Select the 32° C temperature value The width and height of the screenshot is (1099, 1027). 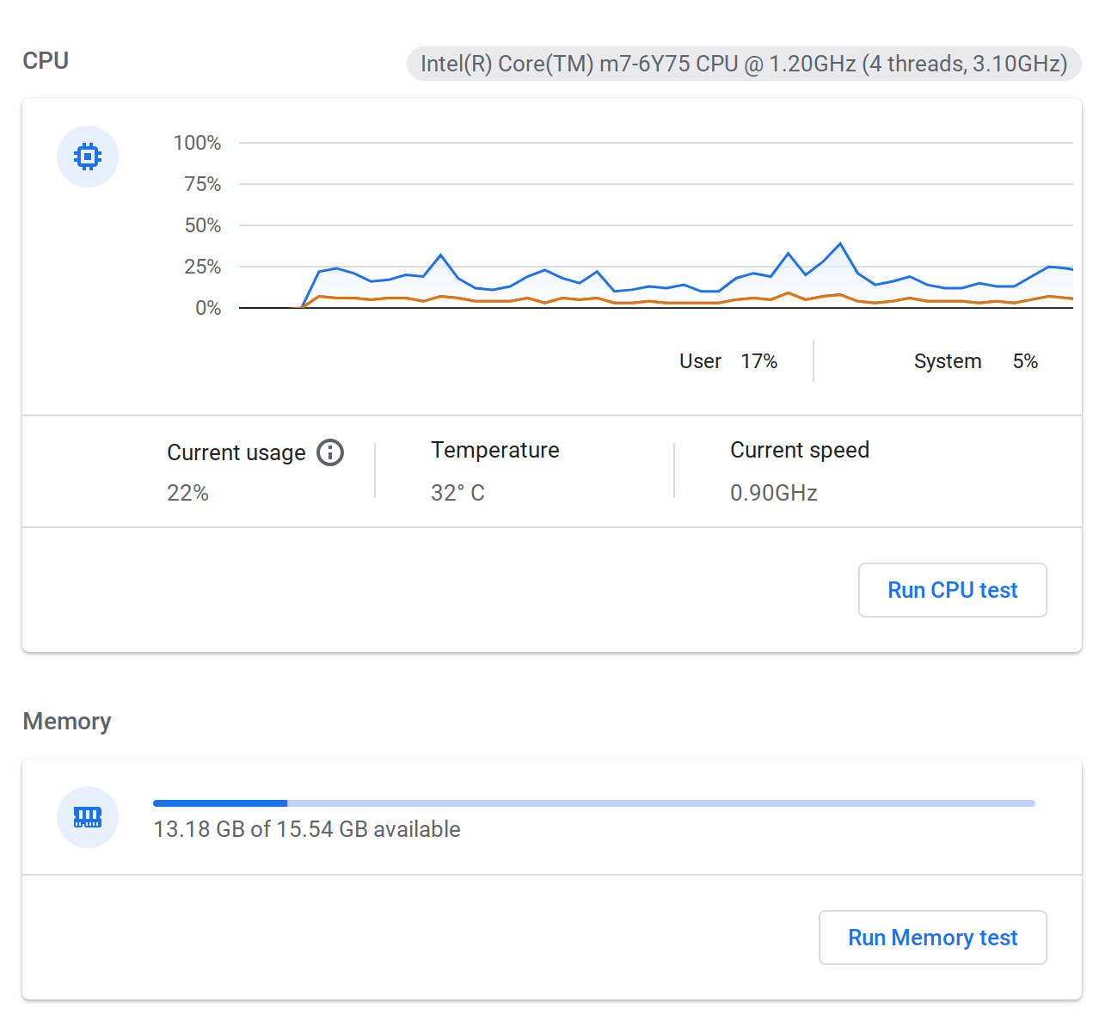[457, 493]
